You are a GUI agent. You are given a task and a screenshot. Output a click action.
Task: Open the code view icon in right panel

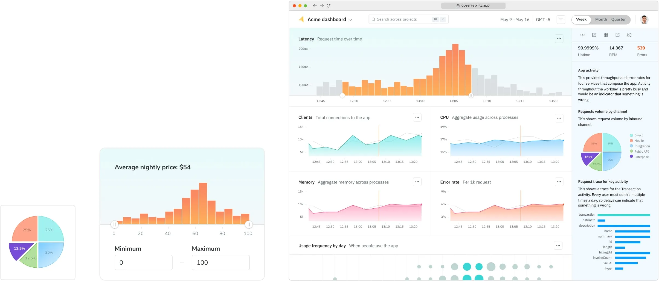tap(582, 35)
